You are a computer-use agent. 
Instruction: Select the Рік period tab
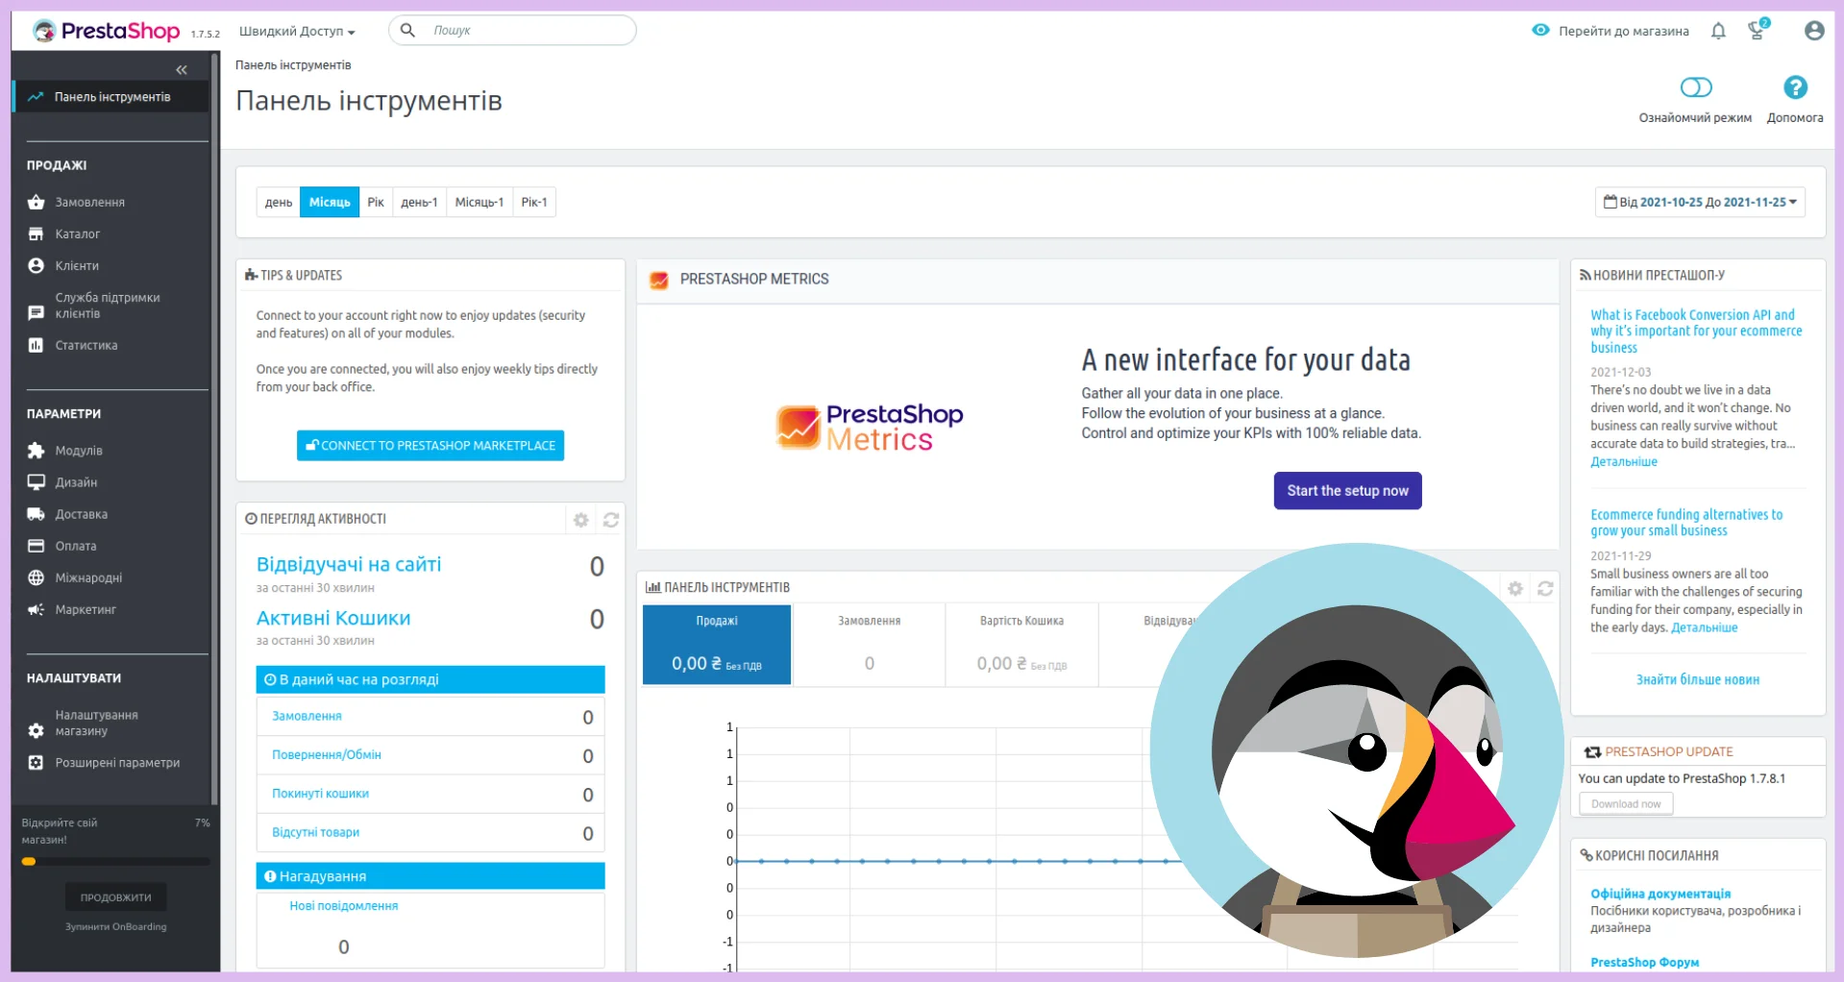click(x=376, y=202)
